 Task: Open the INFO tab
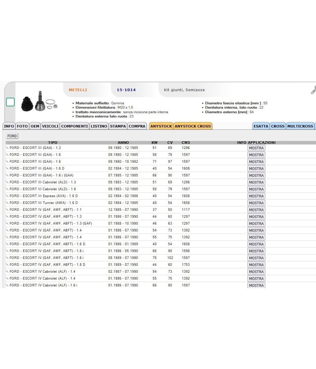9,126
